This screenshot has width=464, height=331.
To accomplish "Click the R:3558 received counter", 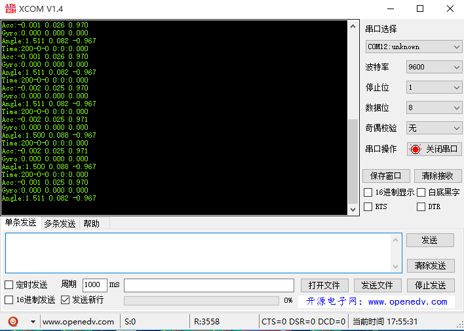I will coord(207,322).
